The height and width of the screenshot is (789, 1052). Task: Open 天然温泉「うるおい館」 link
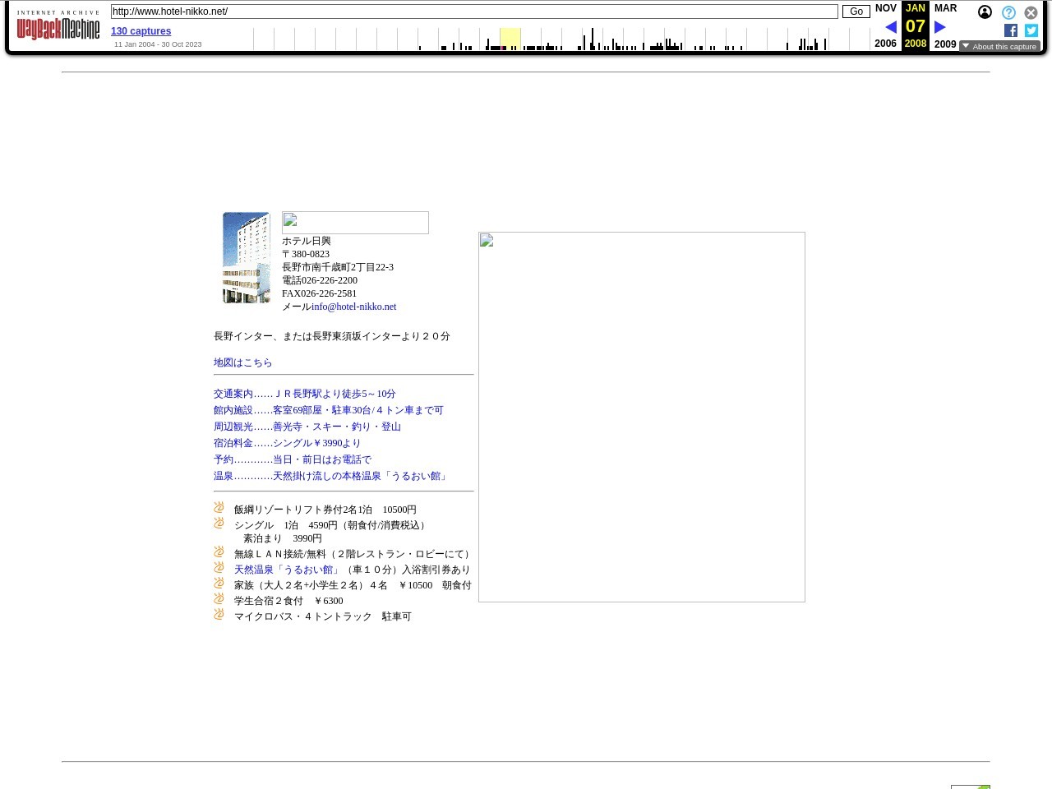287,570
